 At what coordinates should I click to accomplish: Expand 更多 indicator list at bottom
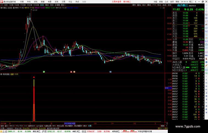(85, 126)
